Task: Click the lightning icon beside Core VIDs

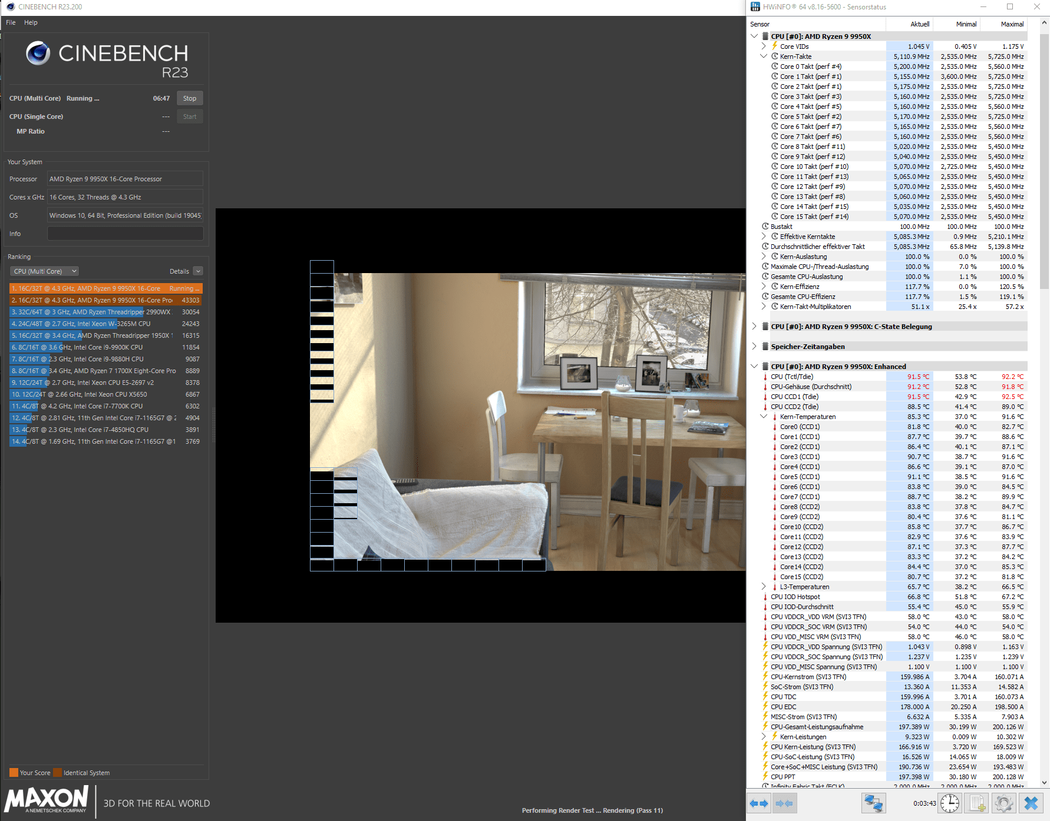Action: (775, 46)
